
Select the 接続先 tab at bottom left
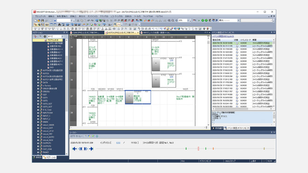tap(37, 157)
